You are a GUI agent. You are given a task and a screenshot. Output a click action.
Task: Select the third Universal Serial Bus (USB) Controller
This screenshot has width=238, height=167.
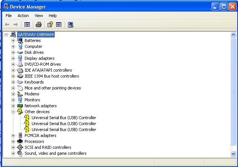point(64,130)
